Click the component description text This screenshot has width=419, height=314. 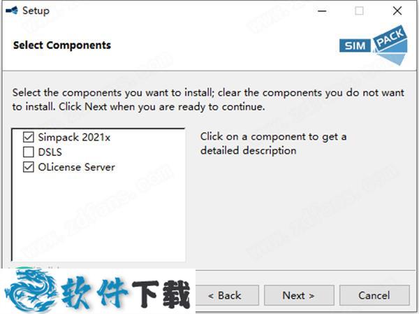273,143
